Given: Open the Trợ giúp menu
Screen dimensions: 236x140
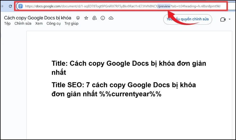Looking at the screenshot, I should 71,24.
